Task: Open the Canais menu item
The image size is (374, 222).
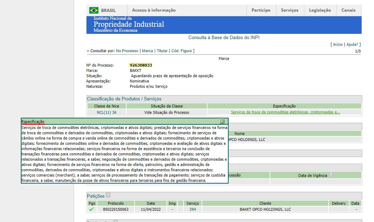Action: pos(348,10)
